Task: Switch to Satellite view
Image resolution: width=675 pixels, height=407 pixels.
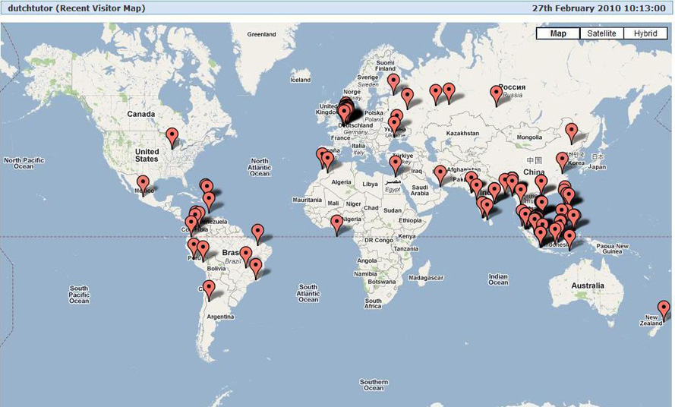Action: point(601,33)
